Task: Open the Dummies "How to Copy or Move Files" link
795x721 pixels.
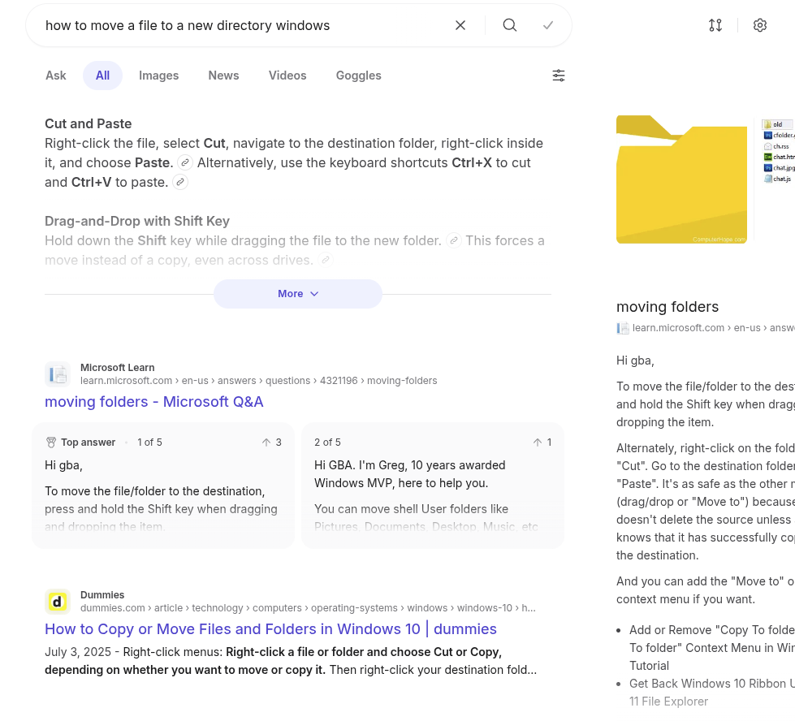Action: (270, 629)
